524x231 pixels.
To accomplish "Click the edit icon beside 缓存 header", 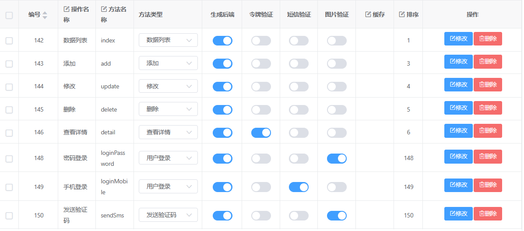I will pos(368,14).
